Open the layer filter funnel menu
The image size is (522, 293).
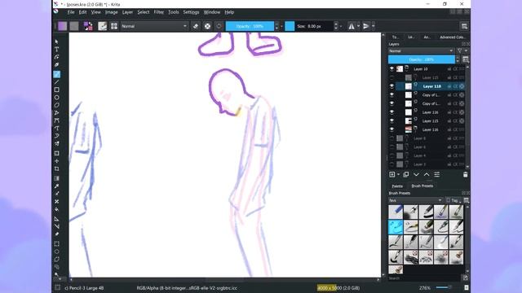tap(459, 50)
